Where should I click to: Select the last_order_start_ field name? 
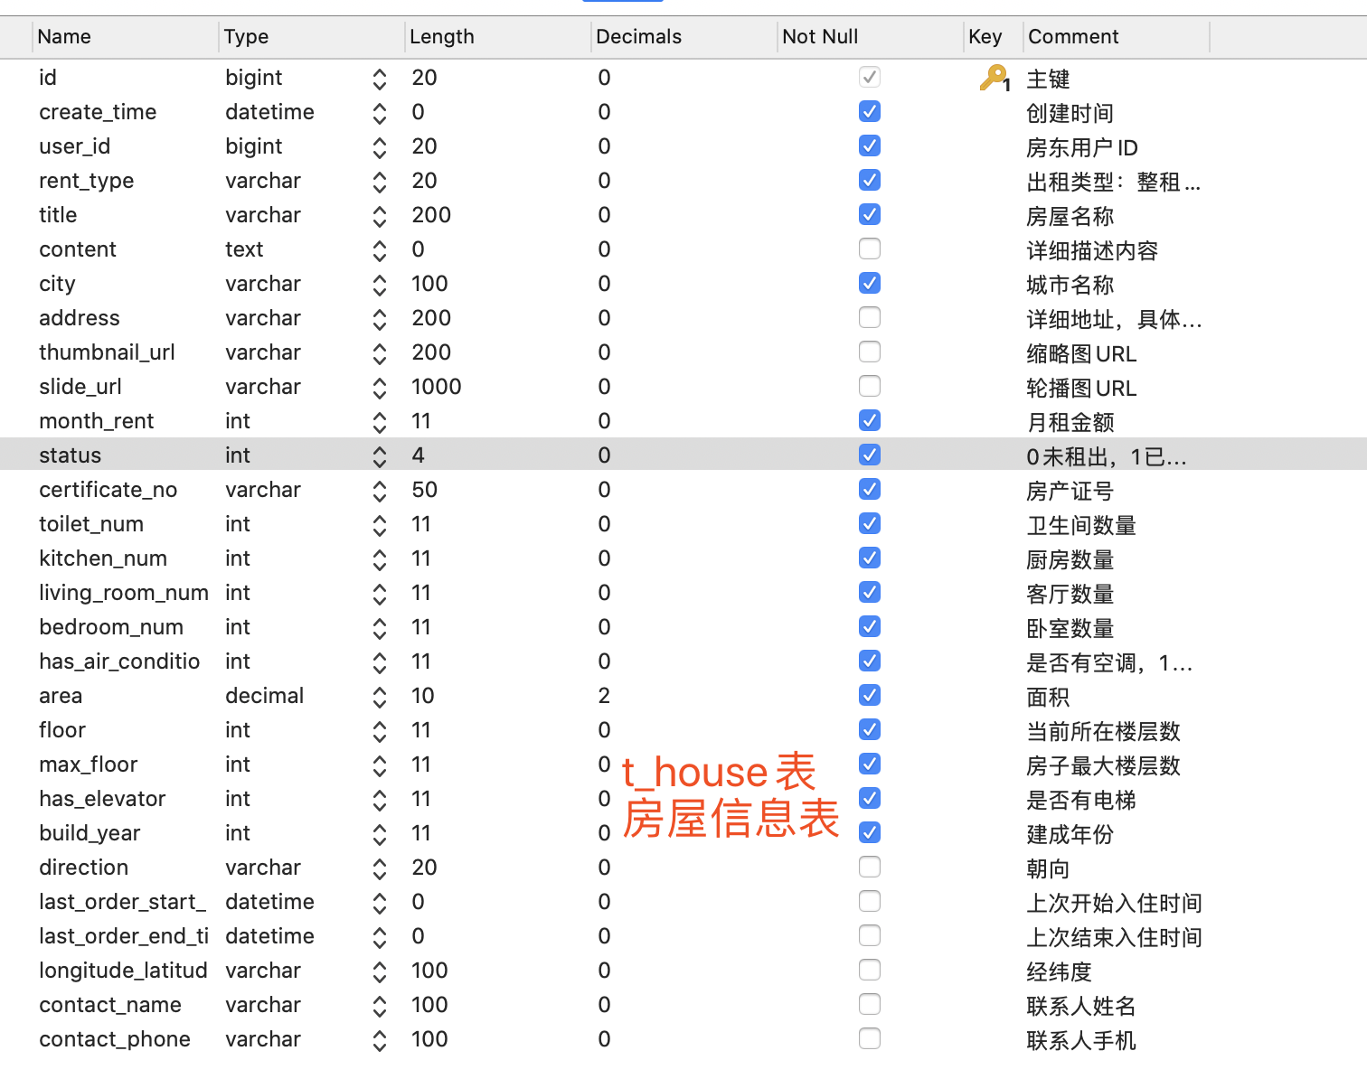pyautogui.click(x=123, y=902)
